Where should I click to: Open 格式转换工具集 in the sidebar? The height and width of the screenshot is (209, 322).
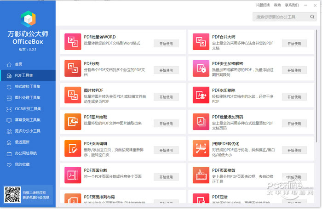click(x=28, y=86)
